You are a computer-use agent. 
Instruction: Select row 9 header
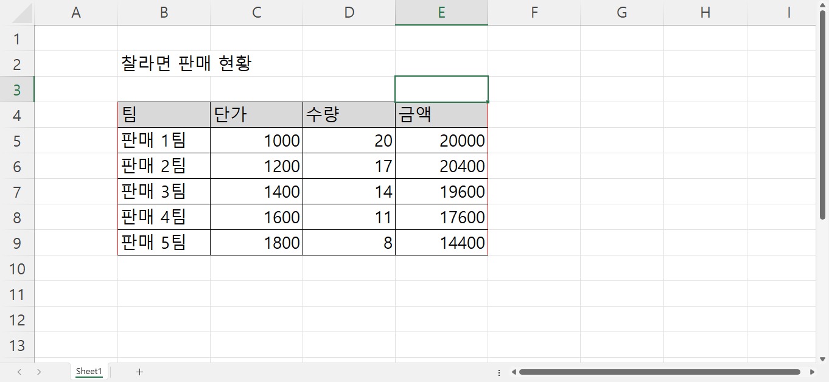(17, 243)
